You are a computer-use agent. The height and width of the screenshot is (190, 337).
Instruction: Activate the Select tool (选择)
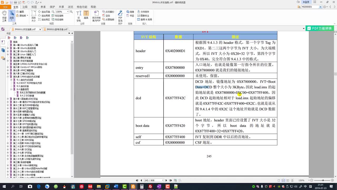[12, 16]
